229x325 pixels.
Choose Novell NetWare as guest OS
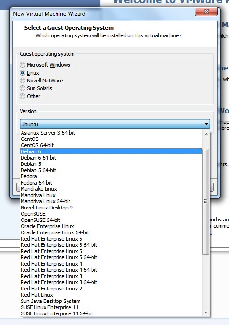click(x=23, y=81)
